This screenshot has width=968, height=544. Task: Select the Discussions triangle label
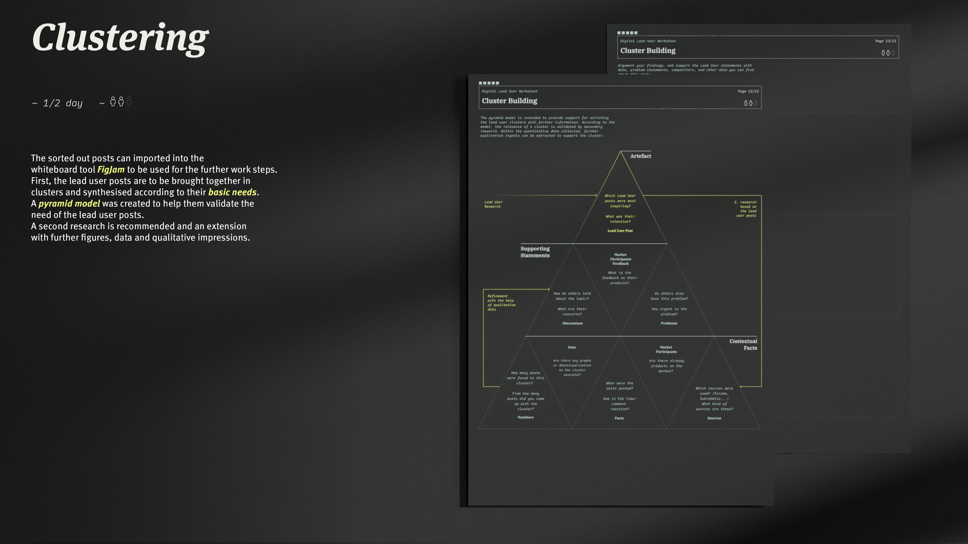coord(572,323)
